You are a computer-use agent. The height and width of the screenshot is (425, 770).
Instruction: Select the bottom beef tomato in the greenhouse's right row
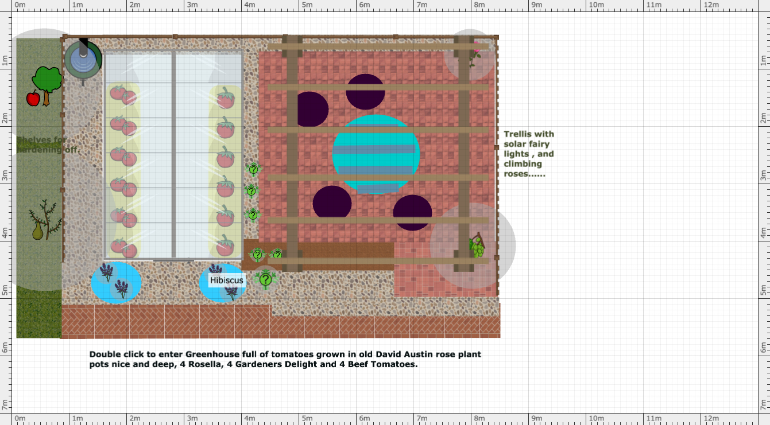(225, 245)
